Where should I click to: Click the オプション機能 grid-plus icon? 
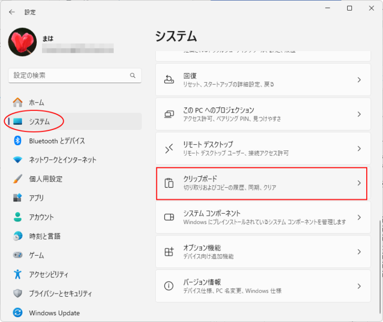(x=169, y=251)
